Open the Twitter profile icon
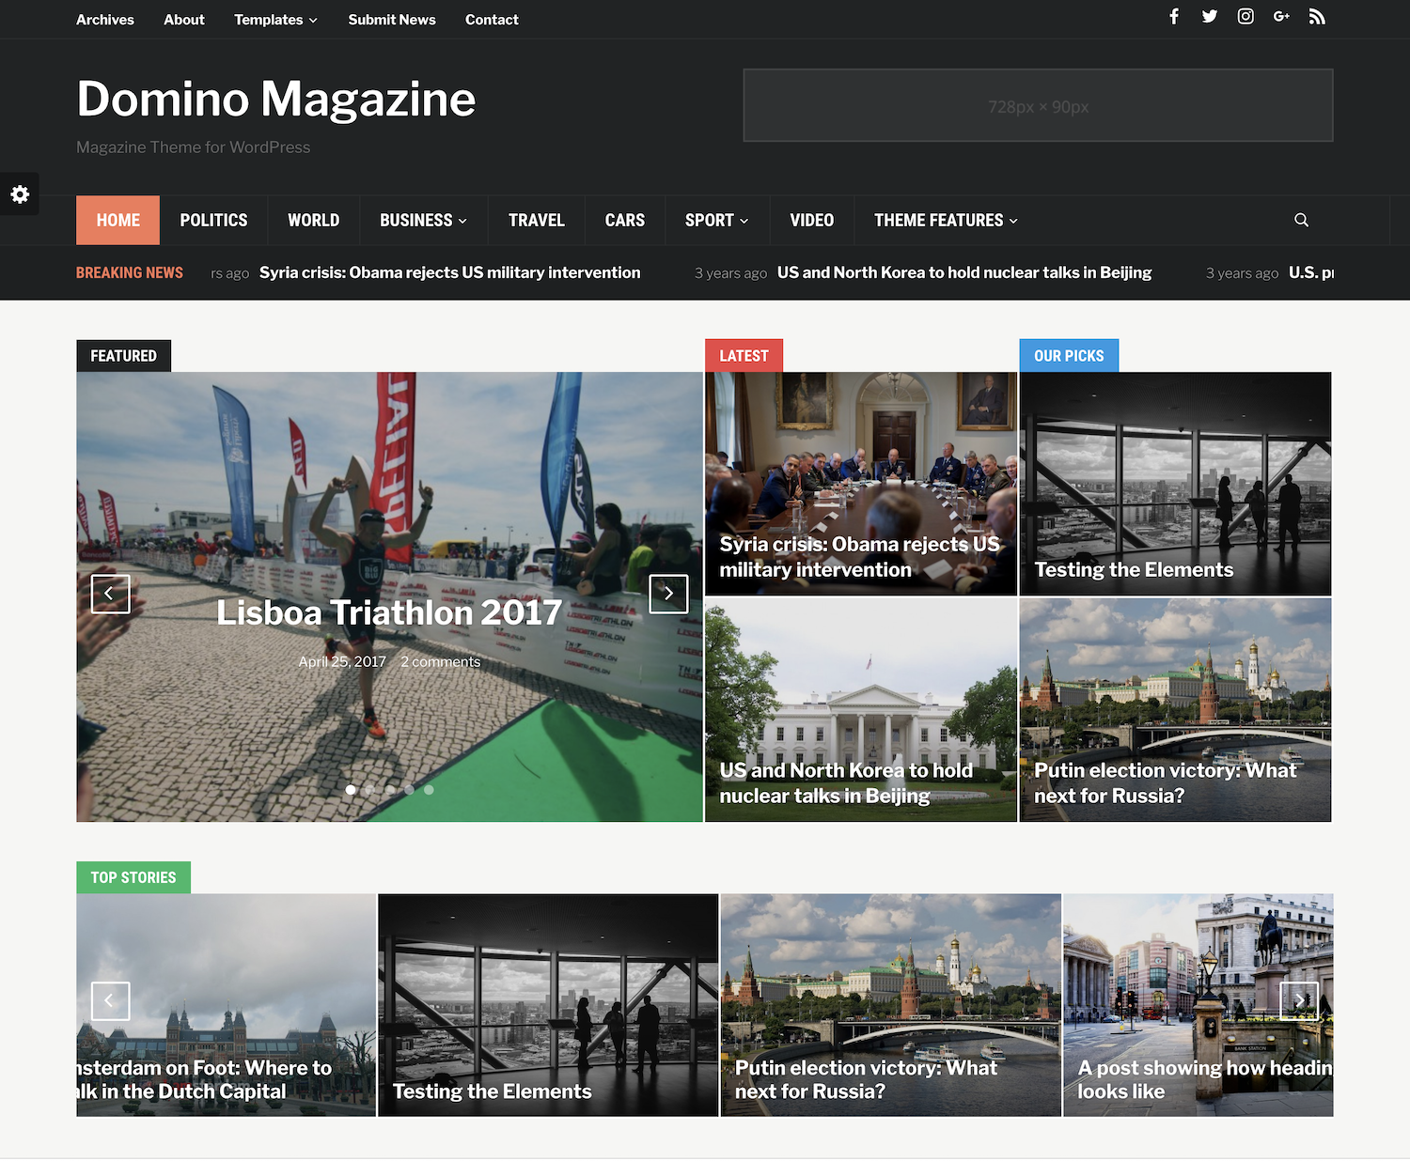This screenshot has height=1176, width=1410. 1209,16
